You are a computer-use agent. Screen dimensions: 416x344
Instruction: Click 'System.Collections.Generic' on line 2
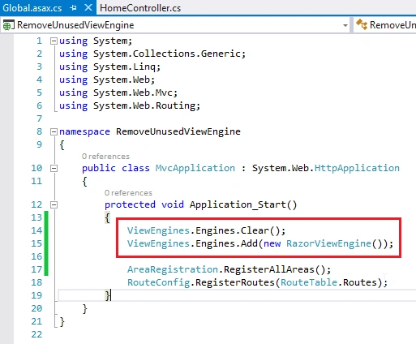167,54
